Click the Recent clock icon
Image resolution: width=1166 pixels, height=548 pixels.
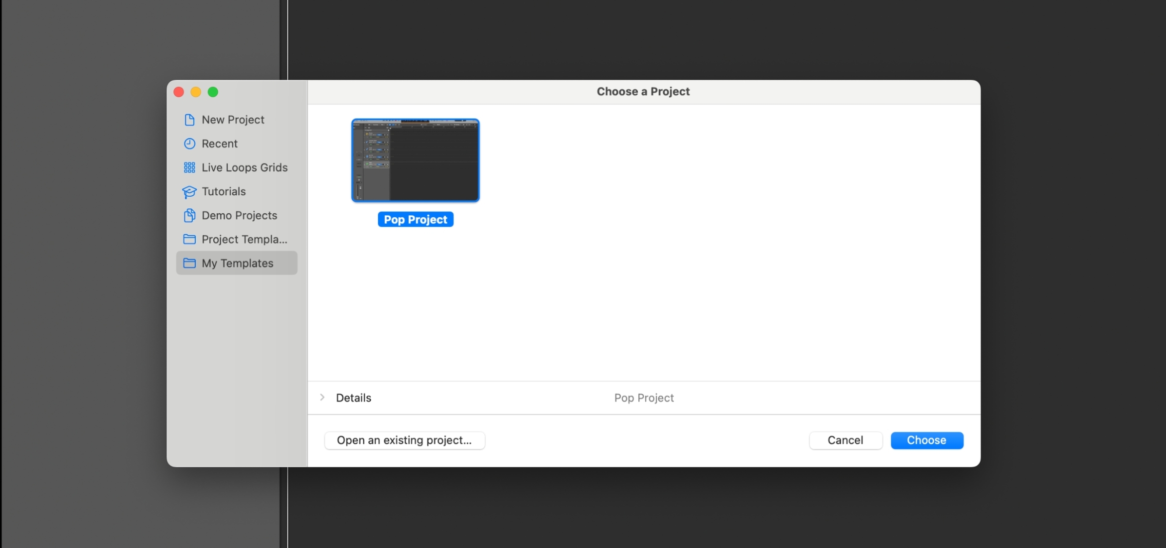click(x=189, y=143)
